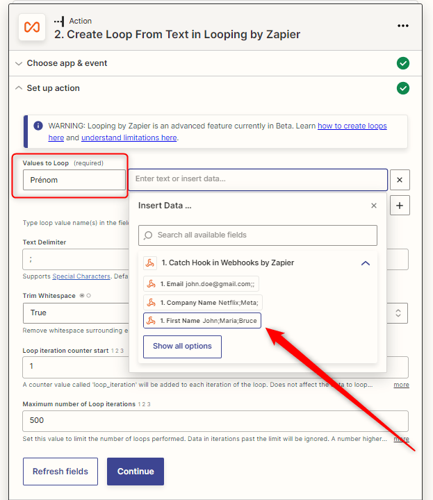Click the info icon in warning banner
The width and height of the screenshot is (433, 500).
click(38, 126)
